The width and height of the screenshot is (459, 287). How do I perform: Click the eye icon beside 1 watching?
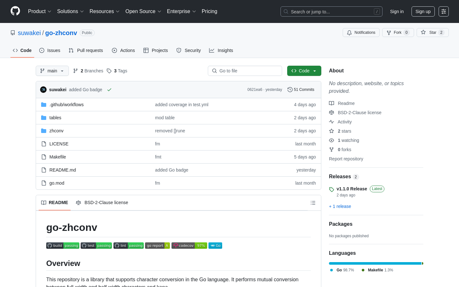331,140
